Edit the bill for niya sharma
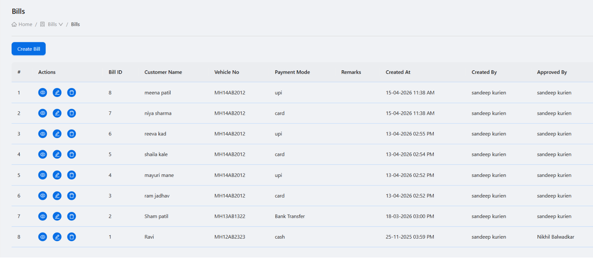This screenshot has width=593, height=259. 57,113
